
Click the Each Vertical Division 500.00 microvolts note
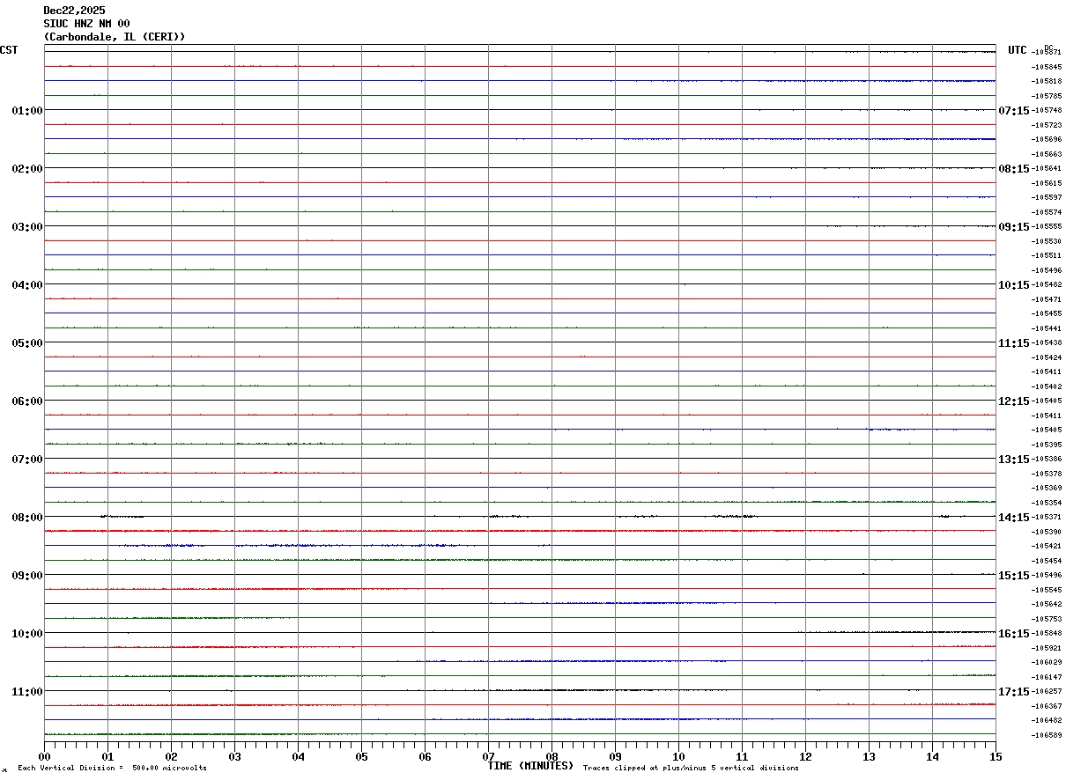point(112,769)
